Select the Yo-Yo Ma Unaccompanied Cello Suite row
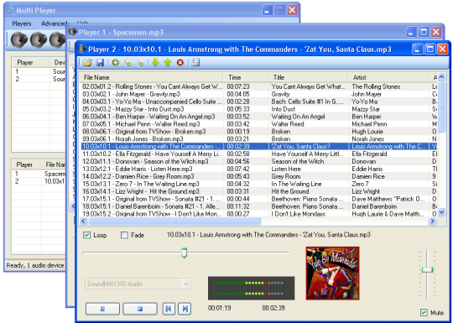Screen dimensions: 453x323 [258, 102]
